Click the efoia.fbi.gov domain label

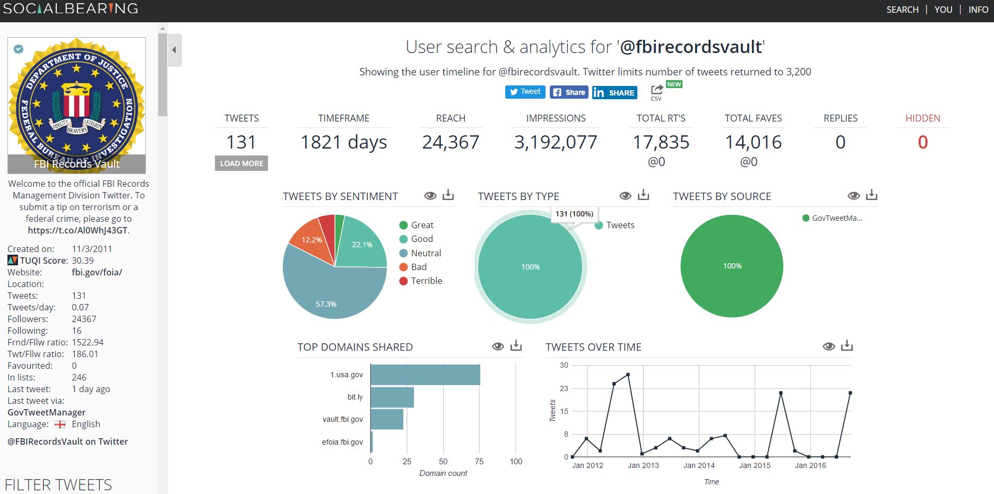click(x=342, y=442)
